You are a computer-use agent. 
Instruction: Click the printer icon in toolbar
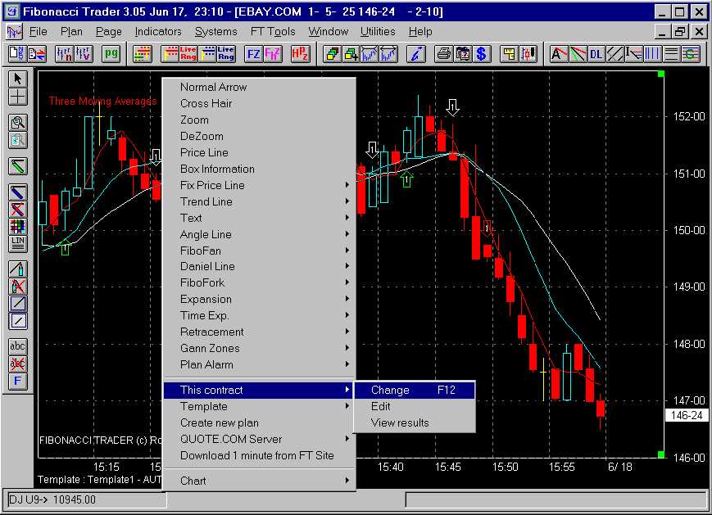(x=443, y=55)
